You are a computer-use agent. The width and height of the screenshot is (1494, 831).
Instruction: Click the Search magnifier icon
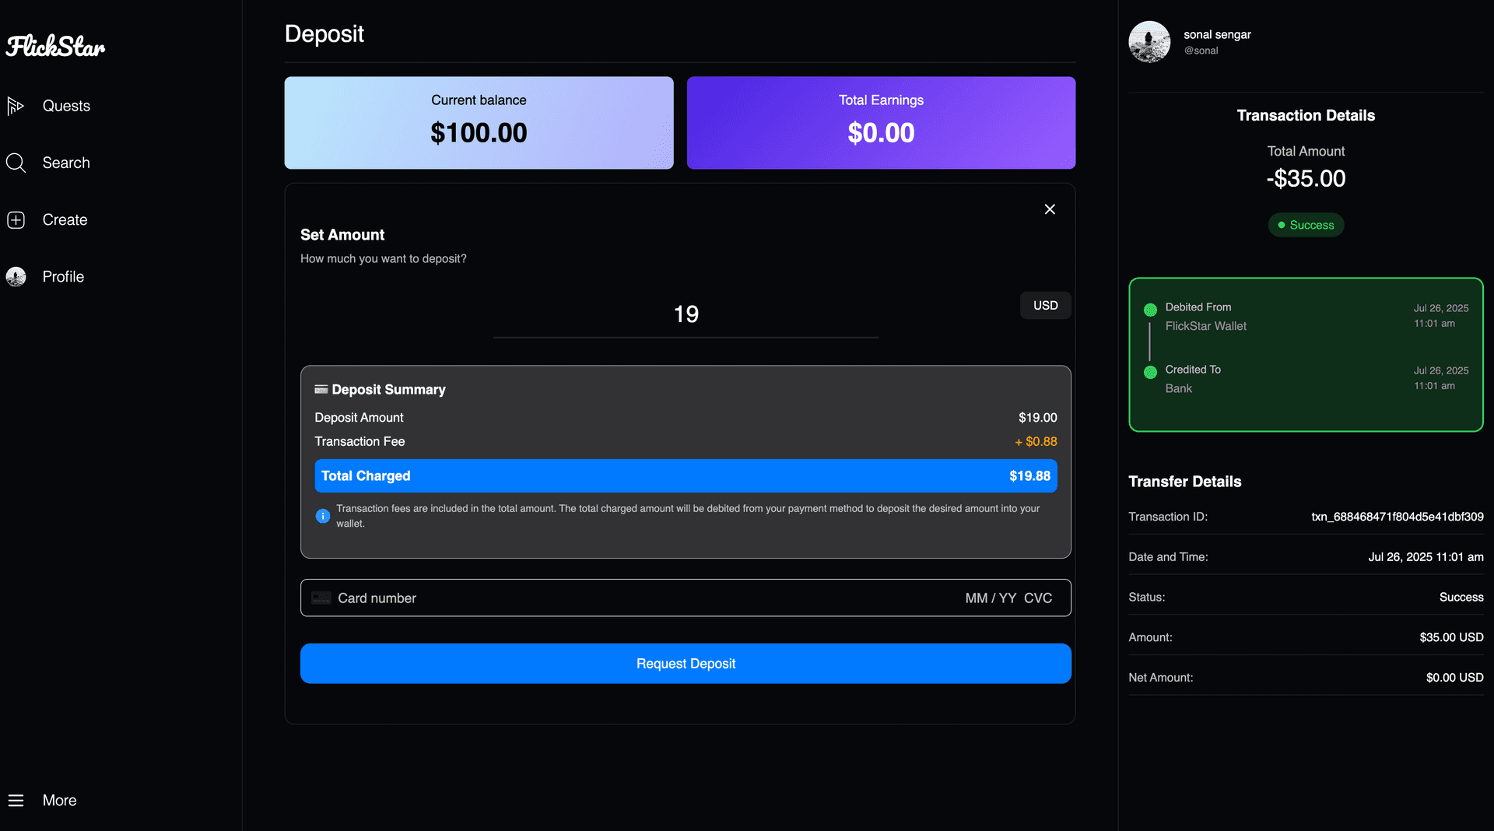[x=16, y=163]
